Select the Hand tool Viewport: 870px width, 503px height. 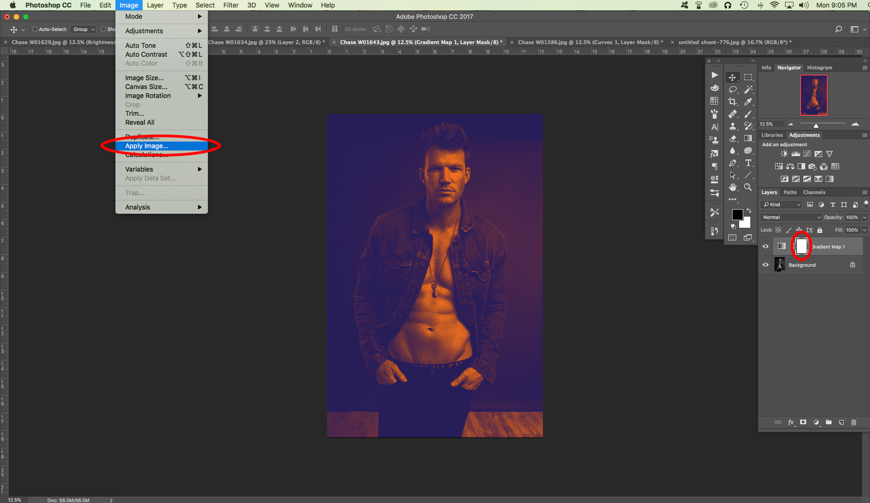pyautogui.click(x=733, y=187)
